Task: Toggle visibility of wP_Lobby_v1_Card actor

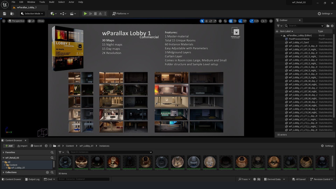Action: (x=277, y=43)
